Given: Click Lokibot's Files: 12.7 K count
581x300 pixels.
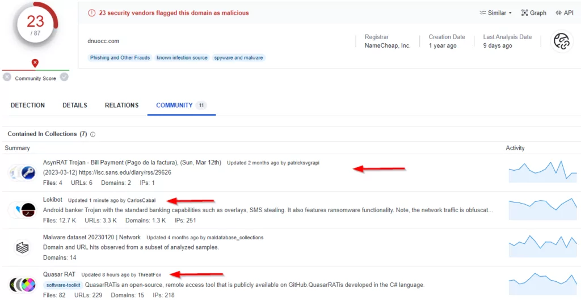Looking at the screenshot, I should [59, 221].
